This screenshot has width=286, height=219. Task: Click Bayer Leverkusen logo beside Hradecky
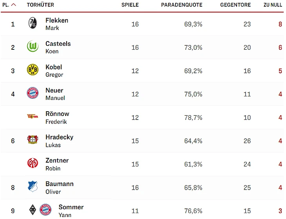click(x=33, y=140)
